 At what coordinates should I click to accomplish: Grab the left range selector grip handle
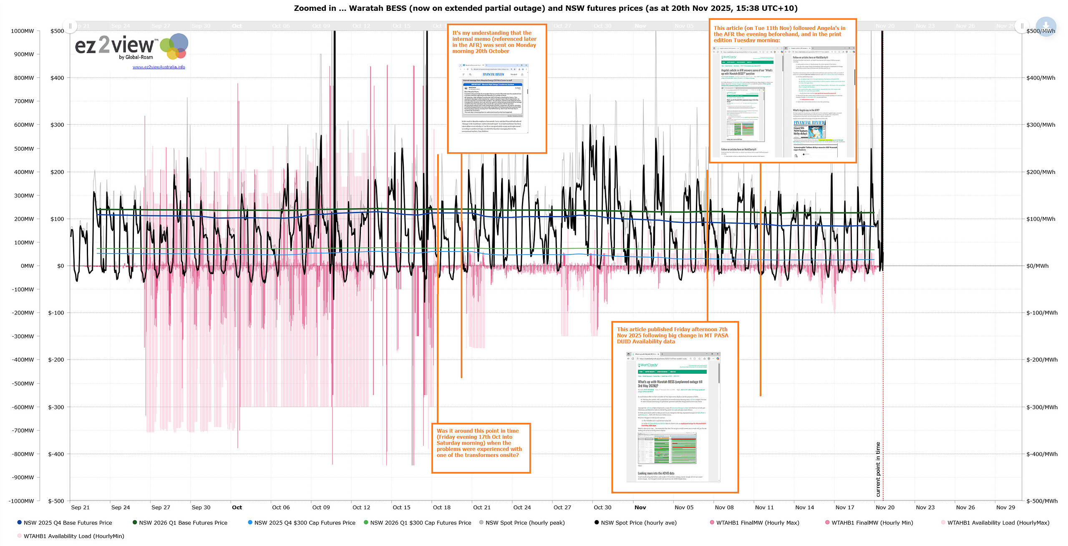[x=70, y=26]
